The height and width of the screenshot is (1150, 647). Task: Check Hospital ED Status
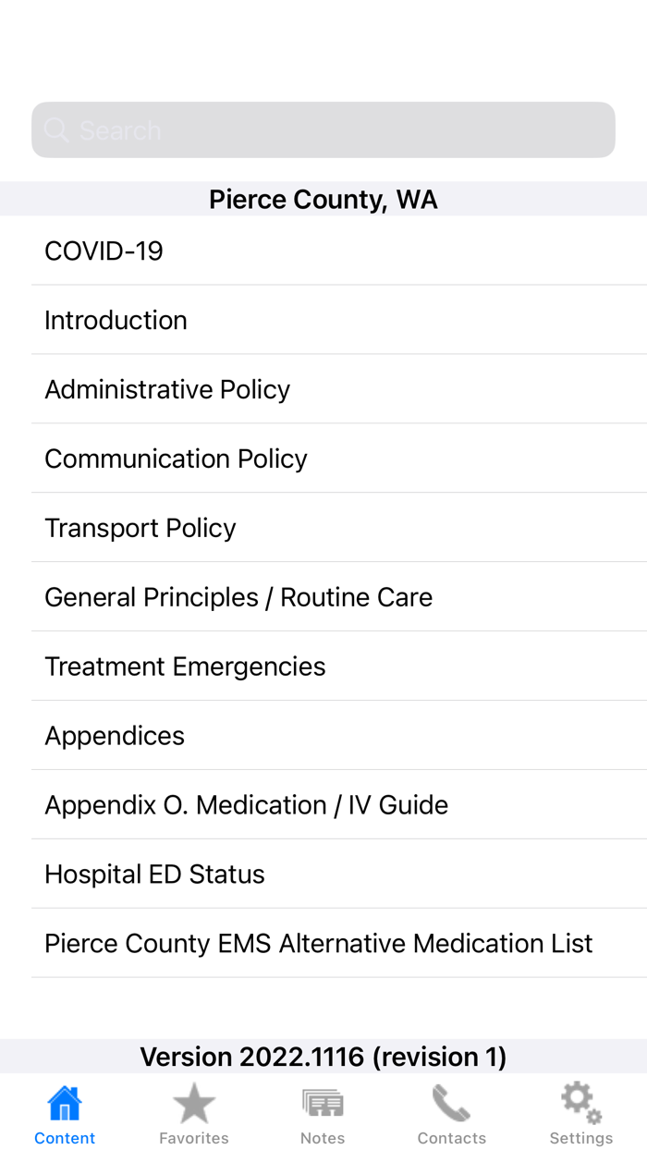click(323, 873)
